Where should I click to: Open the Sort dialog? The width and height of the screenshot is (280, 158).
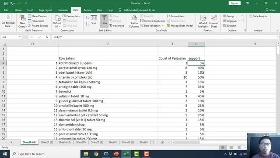pyautogui.click(x=94, y=20)
